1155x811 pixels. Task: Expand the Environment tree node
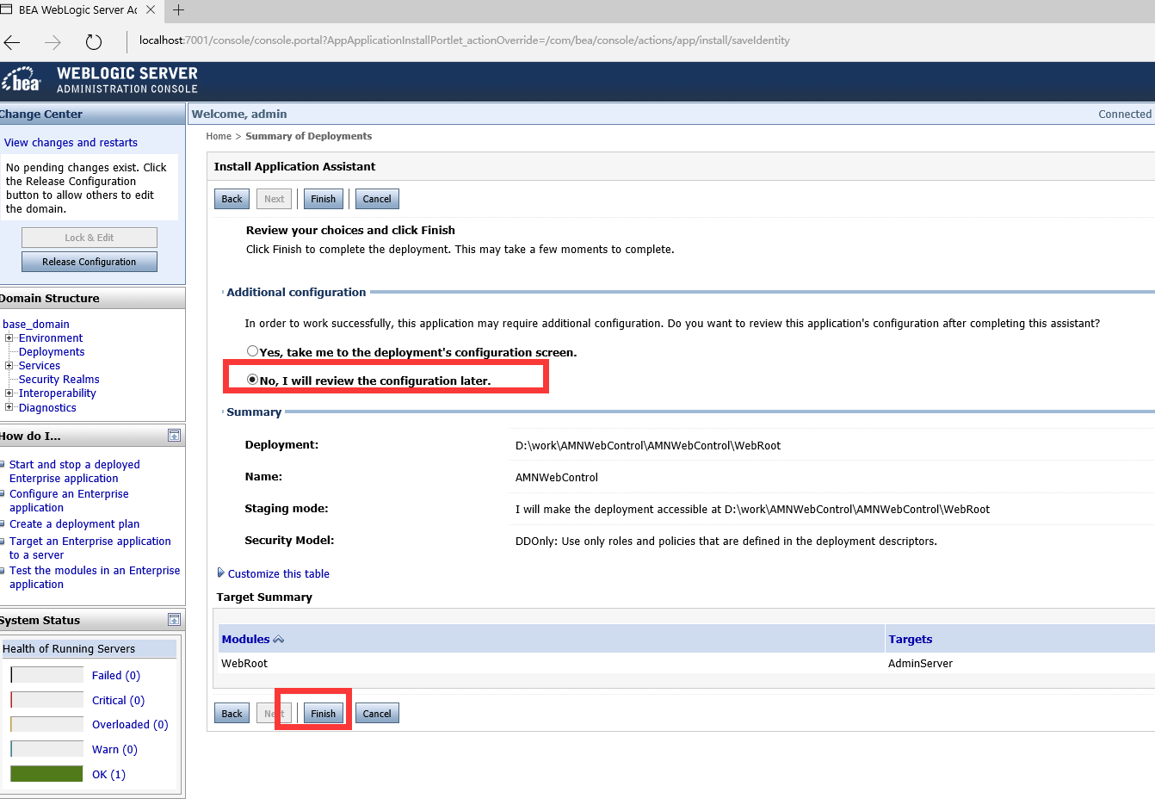coord(9,337)
